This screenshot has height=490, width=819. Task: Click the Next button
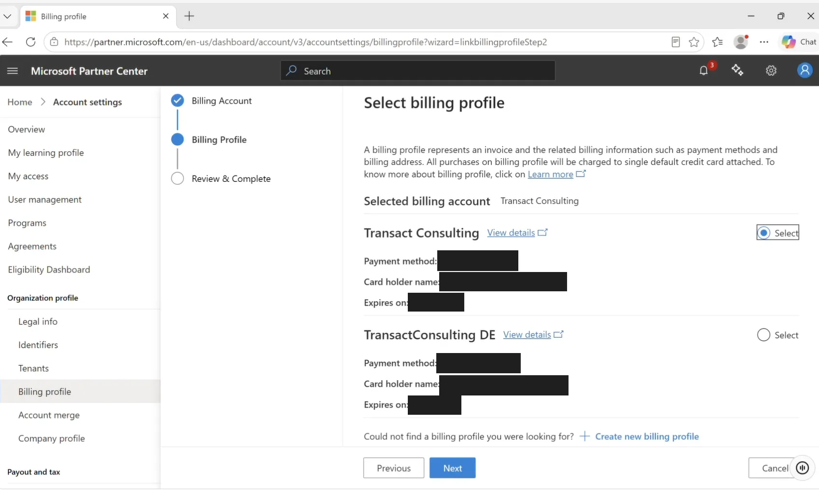453,468
